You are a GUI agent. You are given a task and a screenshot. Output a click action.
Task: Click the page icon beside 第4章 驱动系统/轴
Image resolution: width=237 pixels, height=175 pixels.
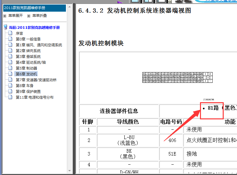(10, 62)
